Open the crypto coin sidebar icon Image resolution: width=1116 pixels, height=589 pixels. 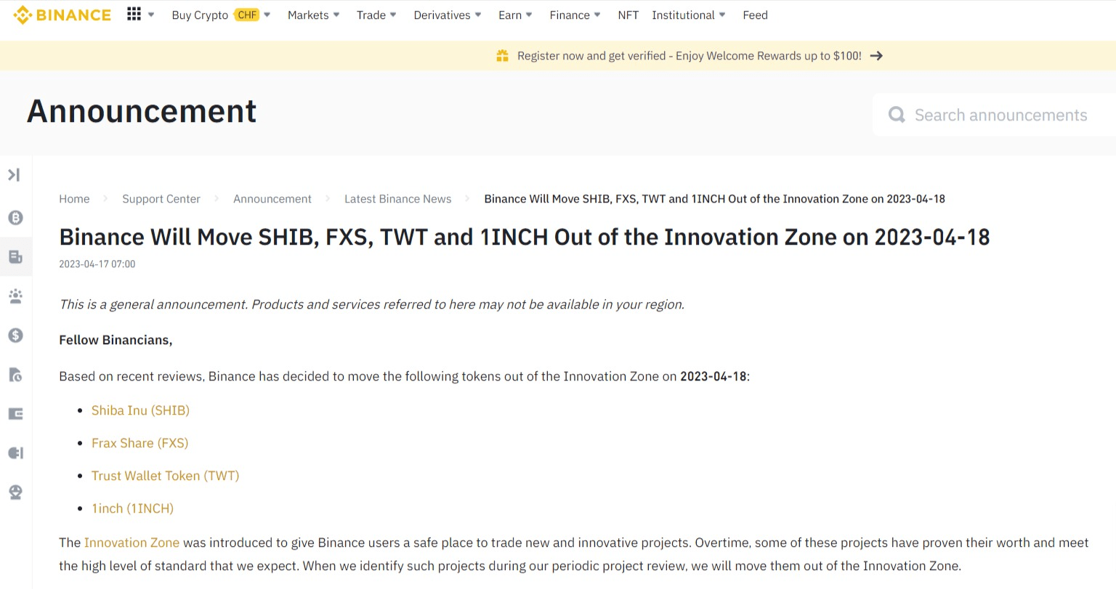15,217
